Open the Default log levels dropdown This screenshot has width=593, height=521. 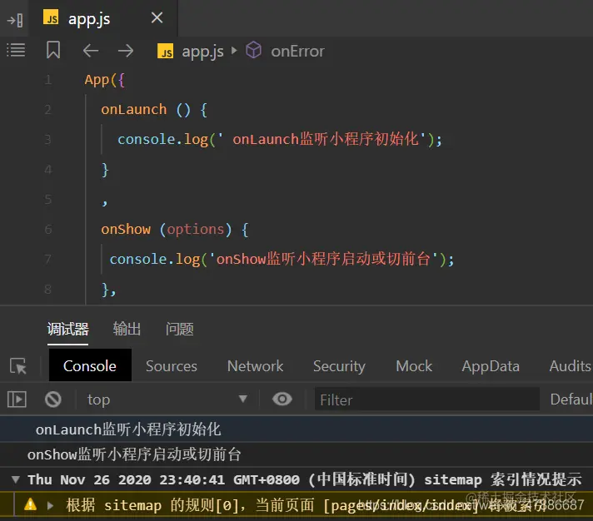(x=571, y=399)
